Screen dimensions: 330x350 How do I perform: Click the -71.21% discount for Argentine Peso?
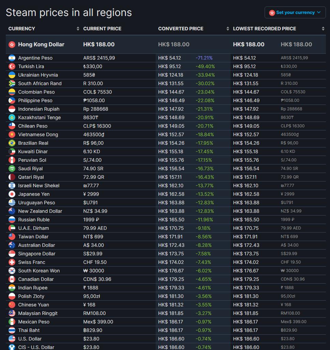click(204, 58)
